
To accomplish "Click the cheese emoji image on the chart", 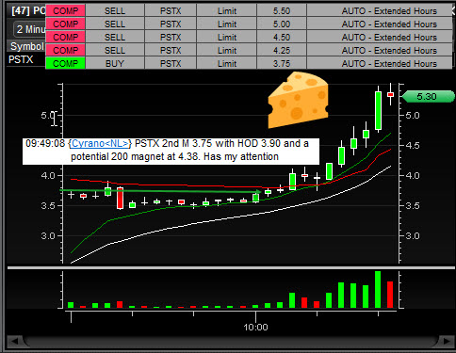I will [x=298, y=100].
